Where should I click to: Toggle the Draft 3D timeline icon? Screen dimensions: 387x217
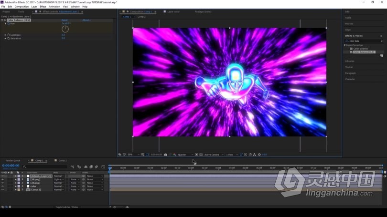point(79,167)
